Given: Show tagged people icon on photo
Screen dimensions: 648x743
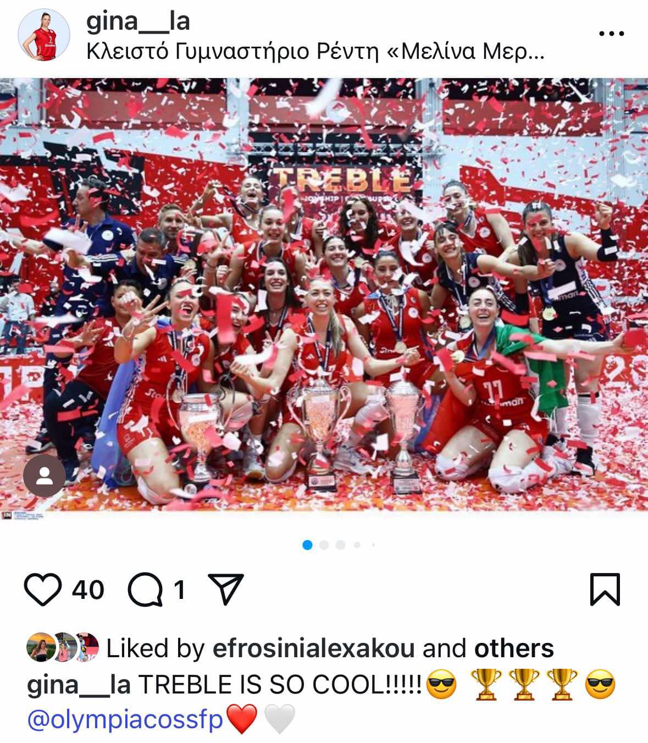Looking at the screenshot, I should (x=44, y=476).
